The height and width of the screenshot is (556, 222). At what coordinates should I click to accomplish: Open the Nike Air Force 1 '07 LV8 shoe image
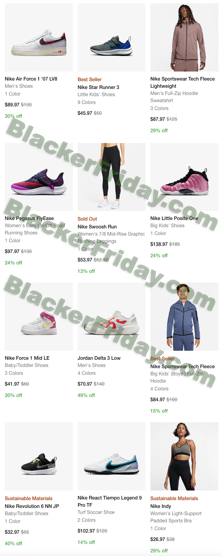tap(39, 37)
